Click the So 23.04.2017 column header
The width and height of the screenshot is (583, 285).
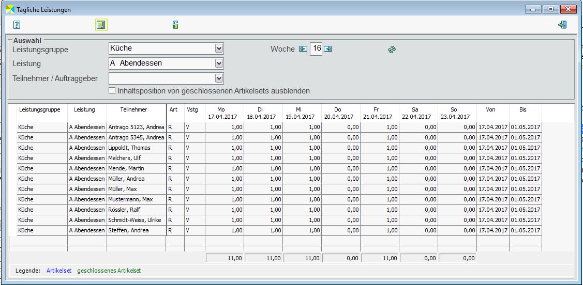457,113
